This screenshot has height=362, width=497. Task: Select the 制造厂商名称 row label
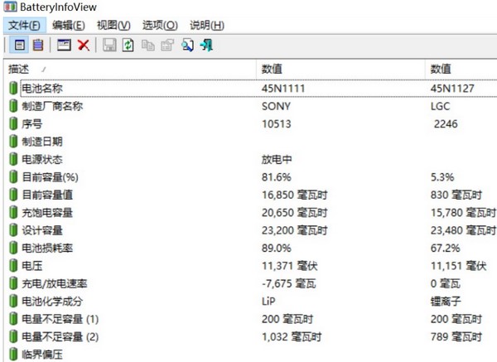pos(52,106)
